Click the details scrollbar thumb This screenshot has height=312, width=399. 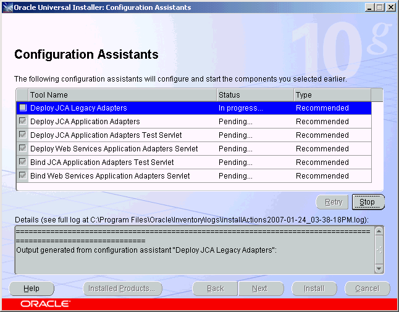point(379,250)
